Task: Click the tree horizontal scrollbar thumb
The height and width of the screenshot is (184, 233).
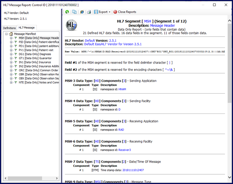Action: click(25, 178)
